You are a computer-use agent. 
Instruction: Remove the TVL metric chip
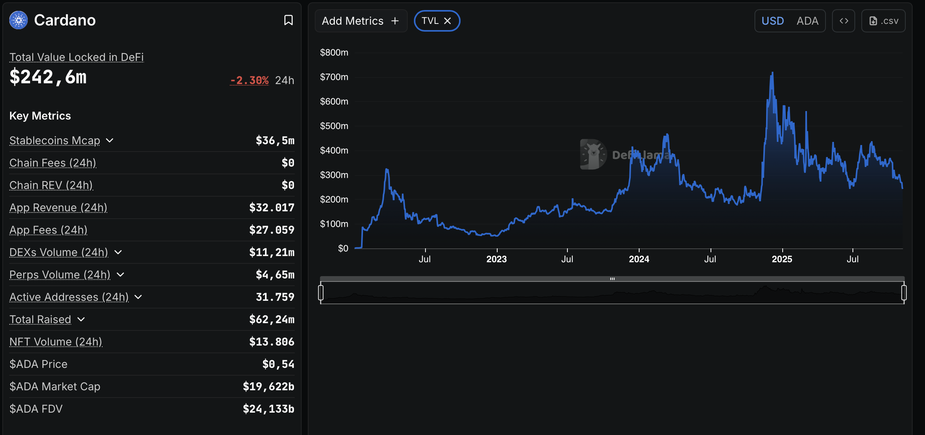[447, 21]
